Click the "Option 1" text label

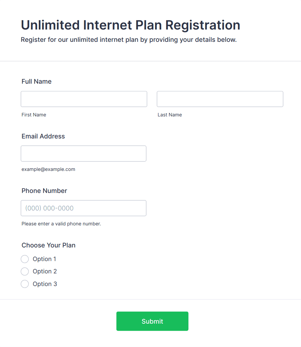pos(44,259)
